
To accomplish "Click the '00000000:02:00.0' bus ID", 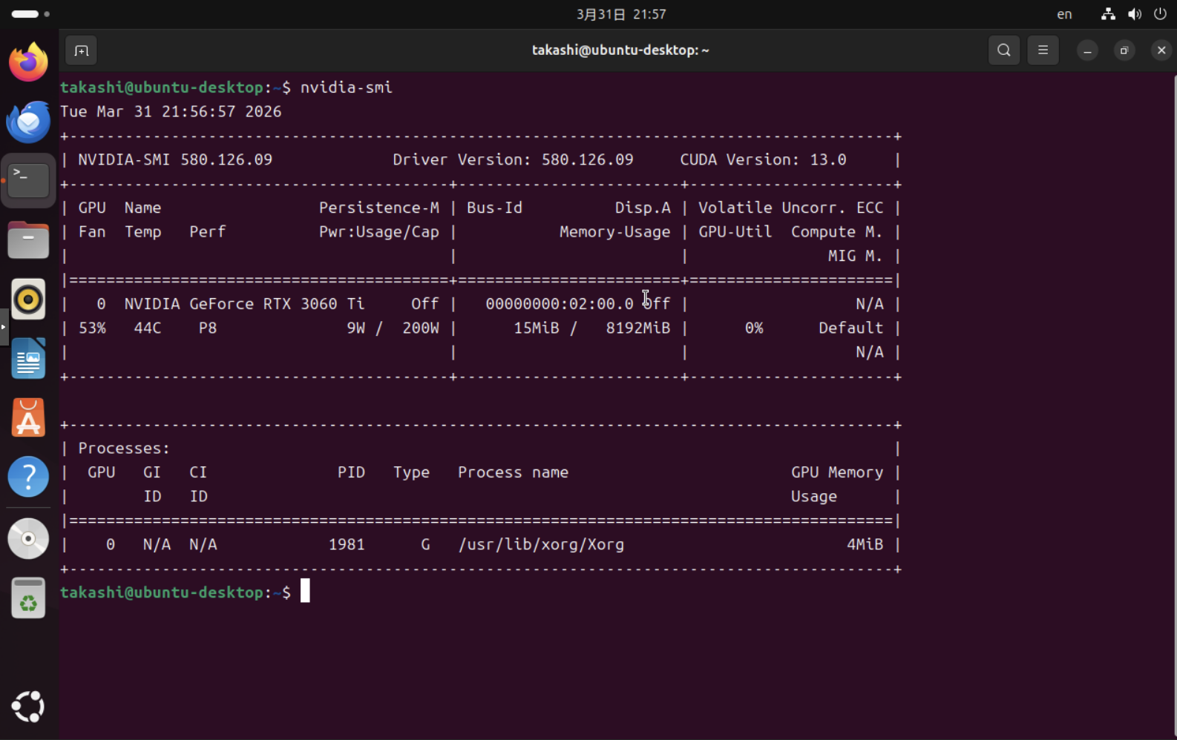I will [560, 304].
